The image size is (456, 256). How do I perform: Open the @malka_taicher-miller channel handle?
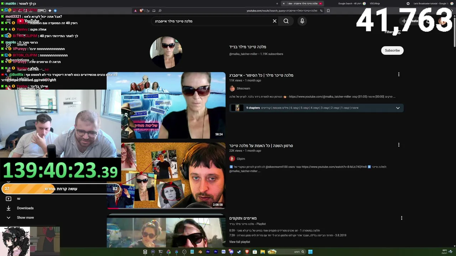(243, 54)
